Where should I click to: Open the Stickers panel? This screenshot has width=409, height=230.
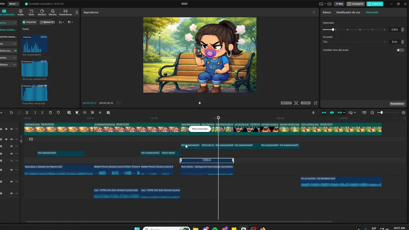click(42, 12)
